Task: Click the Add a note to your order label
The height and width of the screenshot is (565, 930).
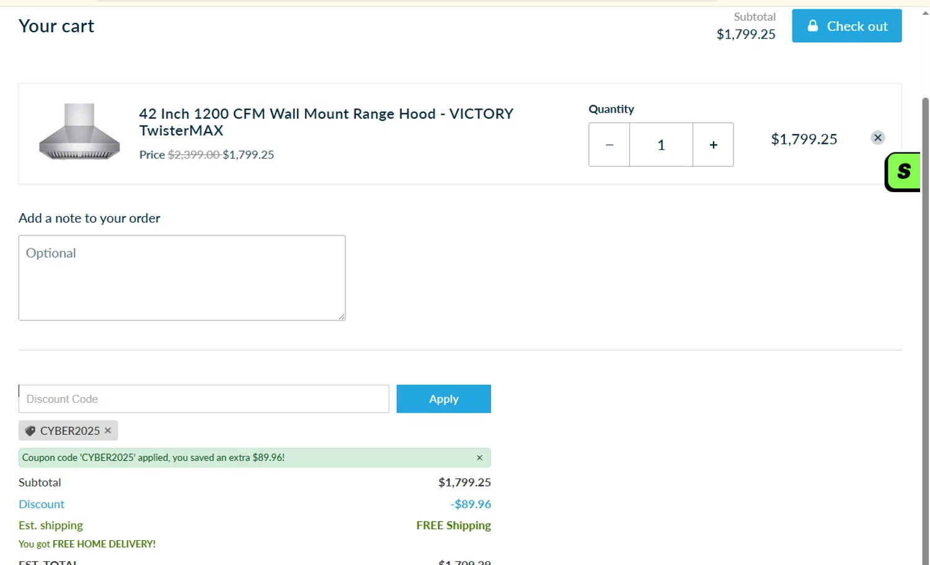Action: click(89, 218)
